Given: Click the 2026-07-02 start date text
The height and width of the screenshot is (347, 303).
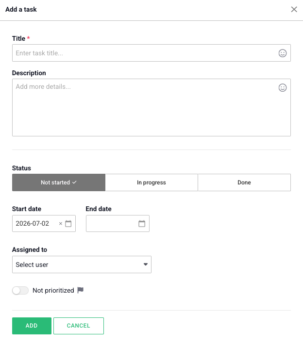Looking at the screenshot, I should [33, 224].
